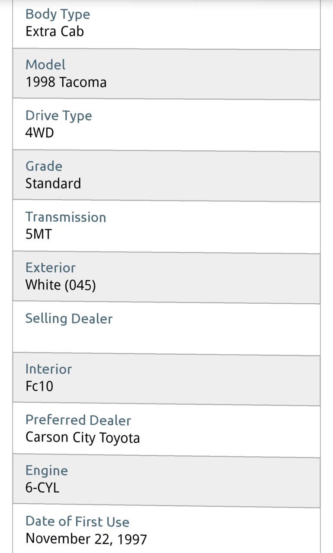The width and height of the screenshot is (333, 553).
Task: Click the 5MT transmission value
Action: pos(38,234)
